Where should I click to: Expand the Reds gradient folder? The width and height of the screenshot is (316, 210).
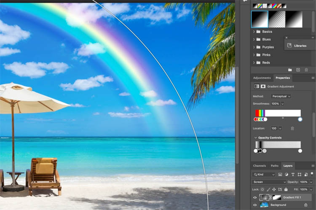pyautogui.click(x=254, y=63)
